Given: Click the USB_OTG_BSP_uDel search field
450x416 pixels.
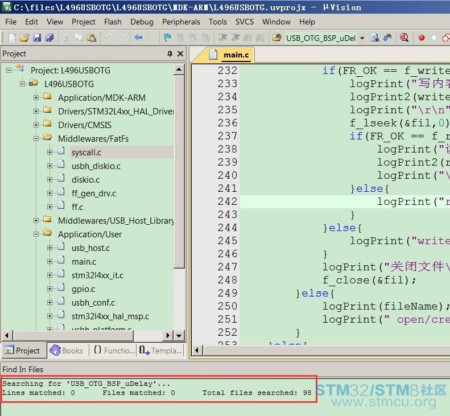Looking at the screenshot, I should point(321,38).
